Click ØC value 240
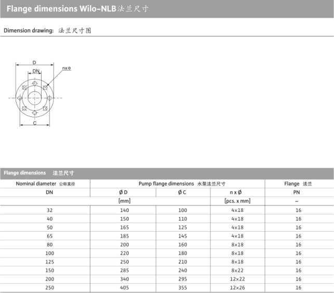The image size is (334, 293). [x=183, y=271]
